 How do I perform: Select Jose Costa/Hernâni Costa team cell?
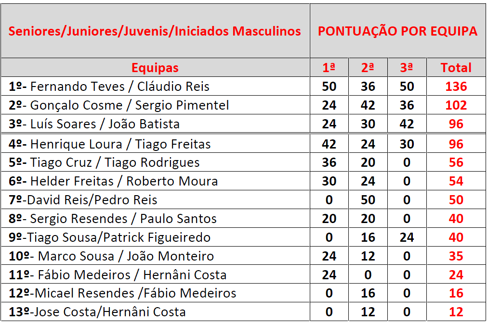[155, 312]
